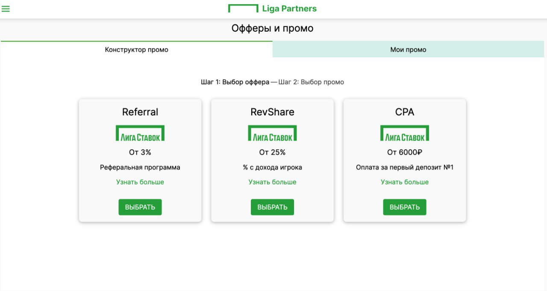Viewport: 547px width, 291px height.
Task: Switch to the Конструктор промо tab
Action: pyautogui.click(x=136, y=50)
